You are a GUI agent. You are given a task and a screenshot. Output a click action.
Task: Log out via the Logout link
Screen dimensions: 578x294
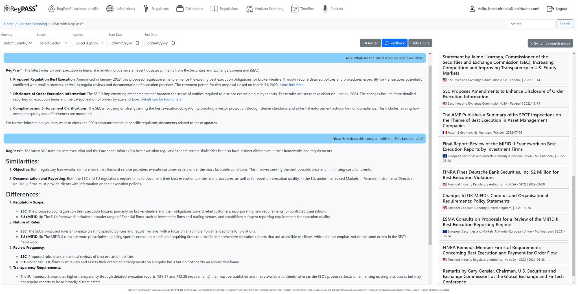pyautogui.click(x=557, y=9)
